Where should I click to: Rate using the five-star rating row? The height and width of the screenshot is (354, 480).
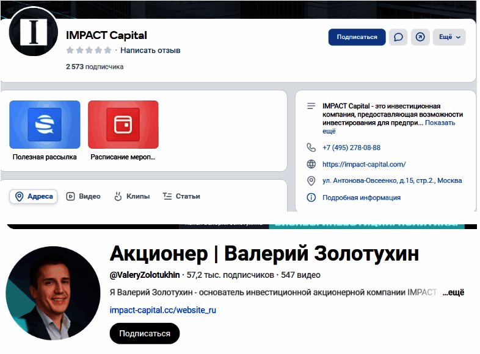[x=89, y=51]
